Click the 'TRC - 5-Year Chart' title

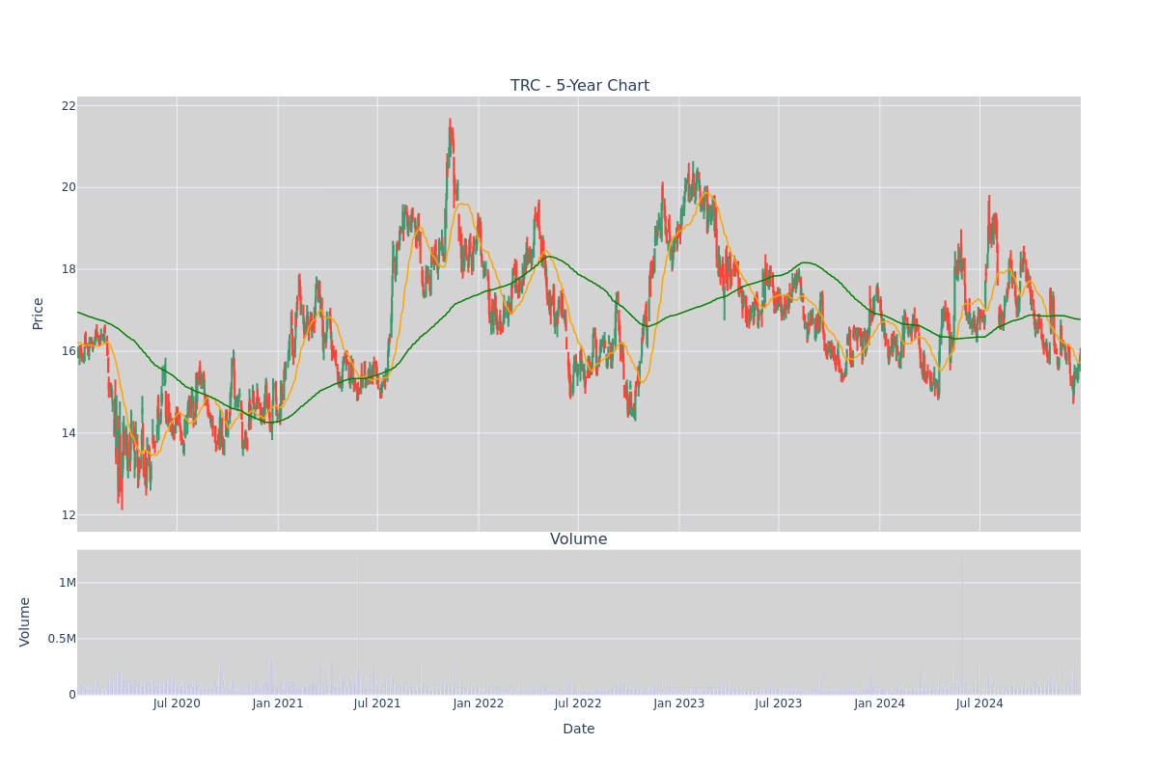tap(580, 86)
